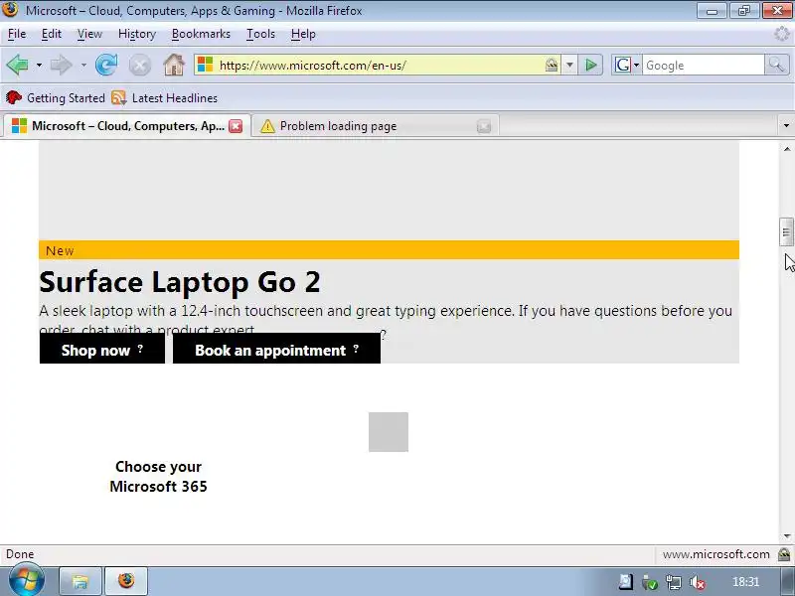The width and height of the screenshot is (795, 596).
Task: Go to the Home page
Action: 174,65
